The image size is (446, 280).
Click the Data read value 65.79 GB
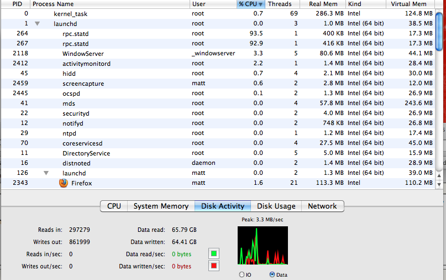184,230
